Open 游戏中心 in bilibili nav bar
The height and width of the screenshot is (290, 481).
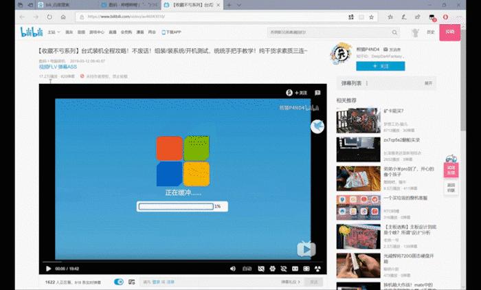pyautogui.click(x=97, y=32)
